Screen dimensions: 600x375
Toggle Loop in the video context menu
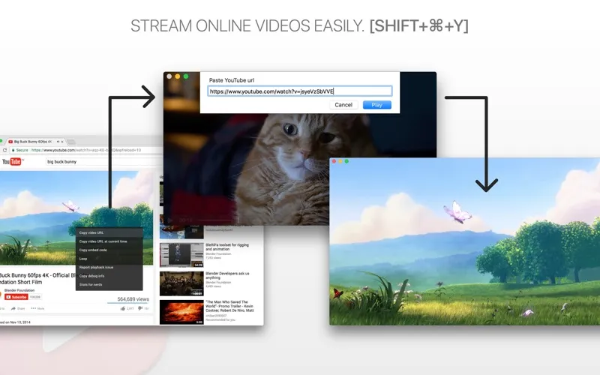pyautogui.click(x=83, y=259)
